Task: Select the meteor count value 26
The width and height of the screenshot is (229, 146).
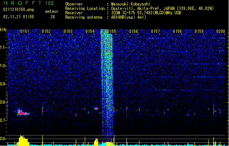Action: point(53,17)
